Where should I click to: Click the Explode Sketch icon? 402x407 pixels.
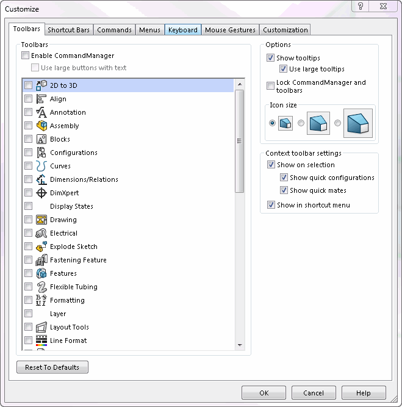click(41, 247)
